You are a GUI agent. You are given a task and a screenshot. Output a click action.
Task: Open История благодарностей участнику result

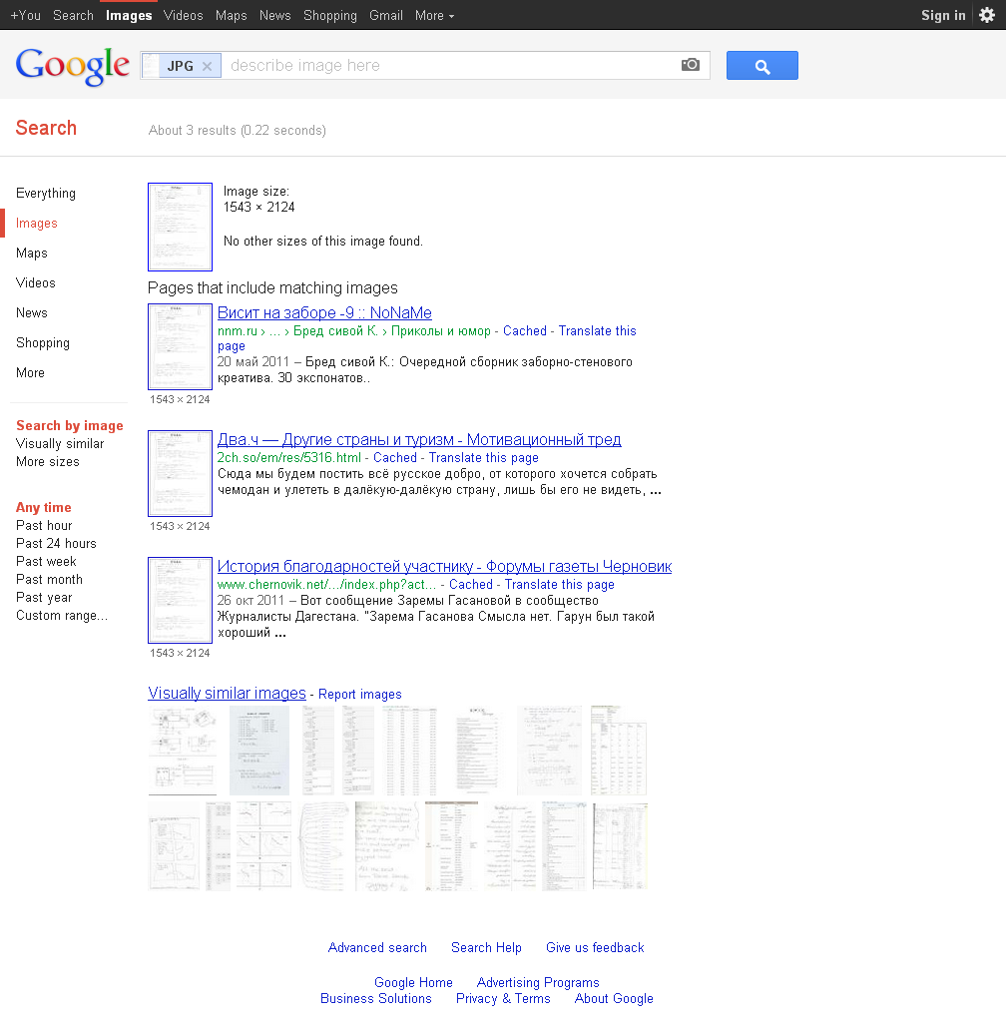[x=444, y=566]
